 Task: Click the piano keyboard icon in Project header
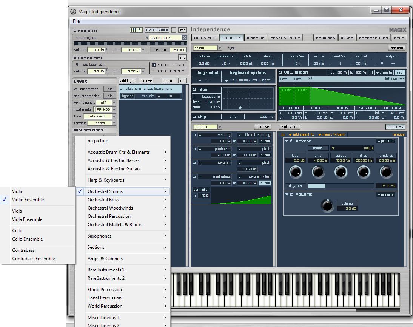[x=136, y=30]
